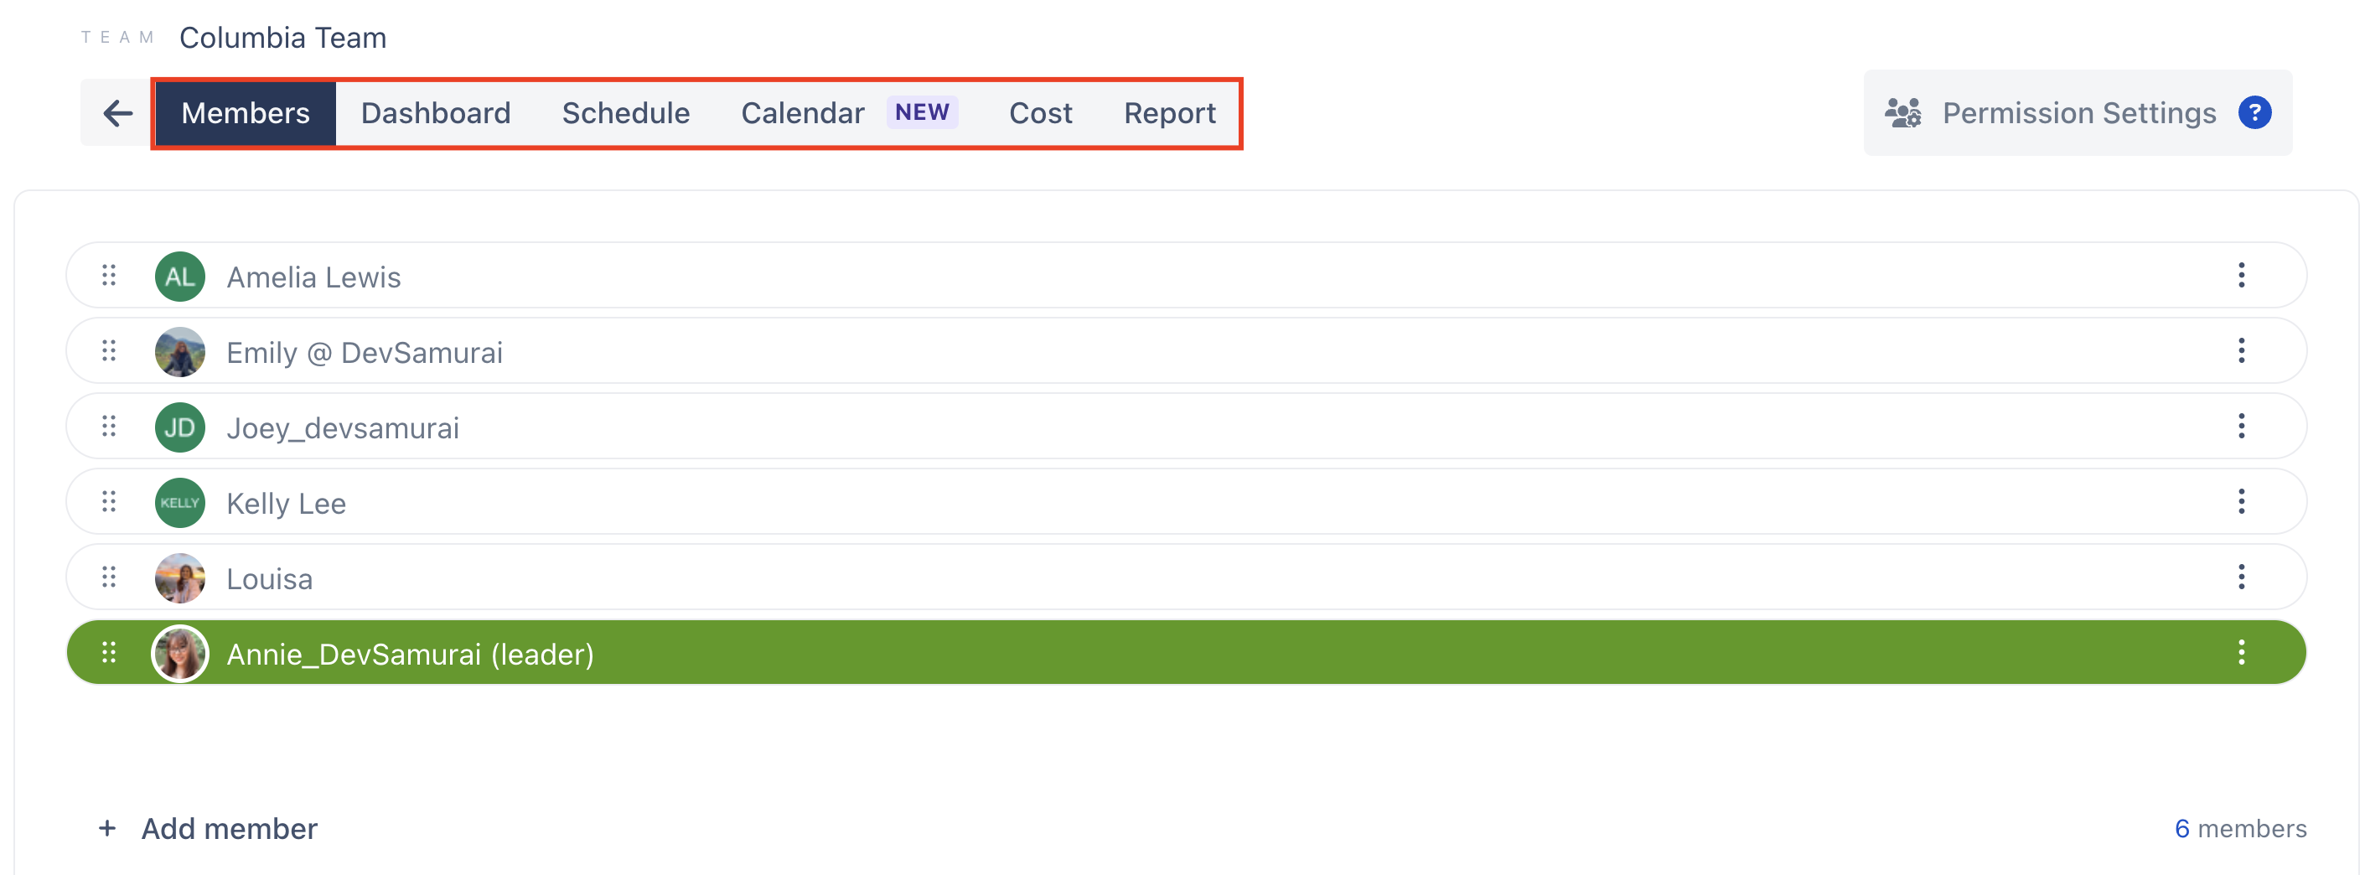Image resolution: width=2365 pixels, height=875 pixels.
Task: Go to the Calendar tab
Action: (802, 113)
